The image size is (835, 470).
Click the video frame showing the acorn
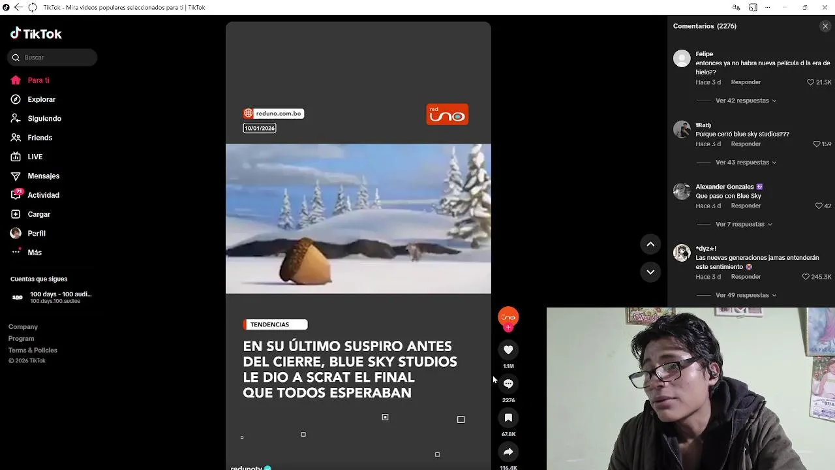(358, 219)
